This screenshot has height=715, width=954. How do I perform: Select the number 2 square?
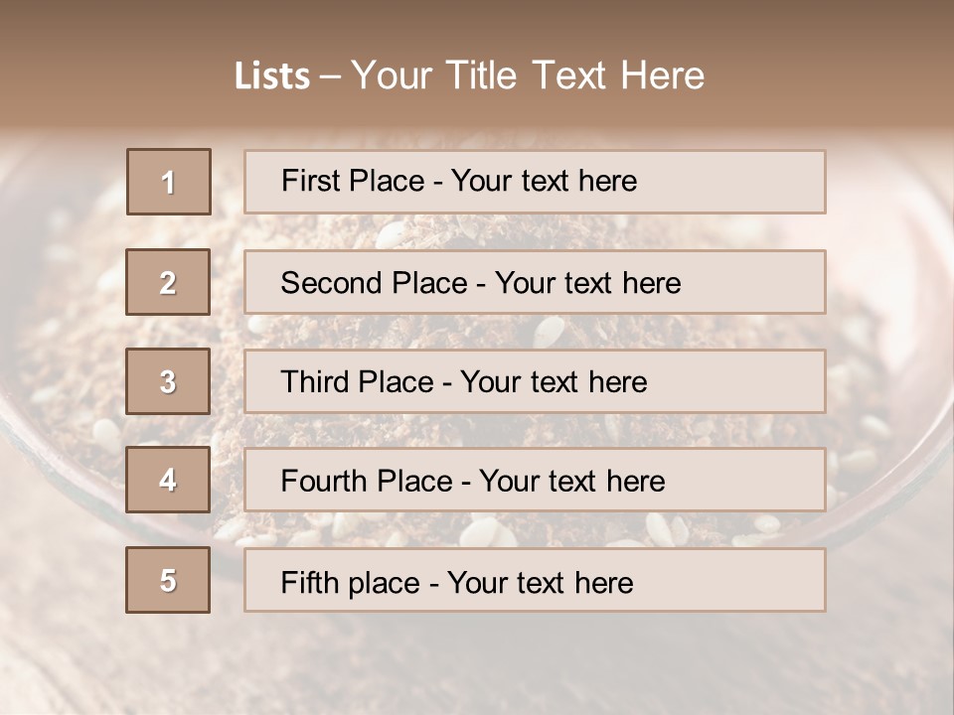[x=168, y=282]
